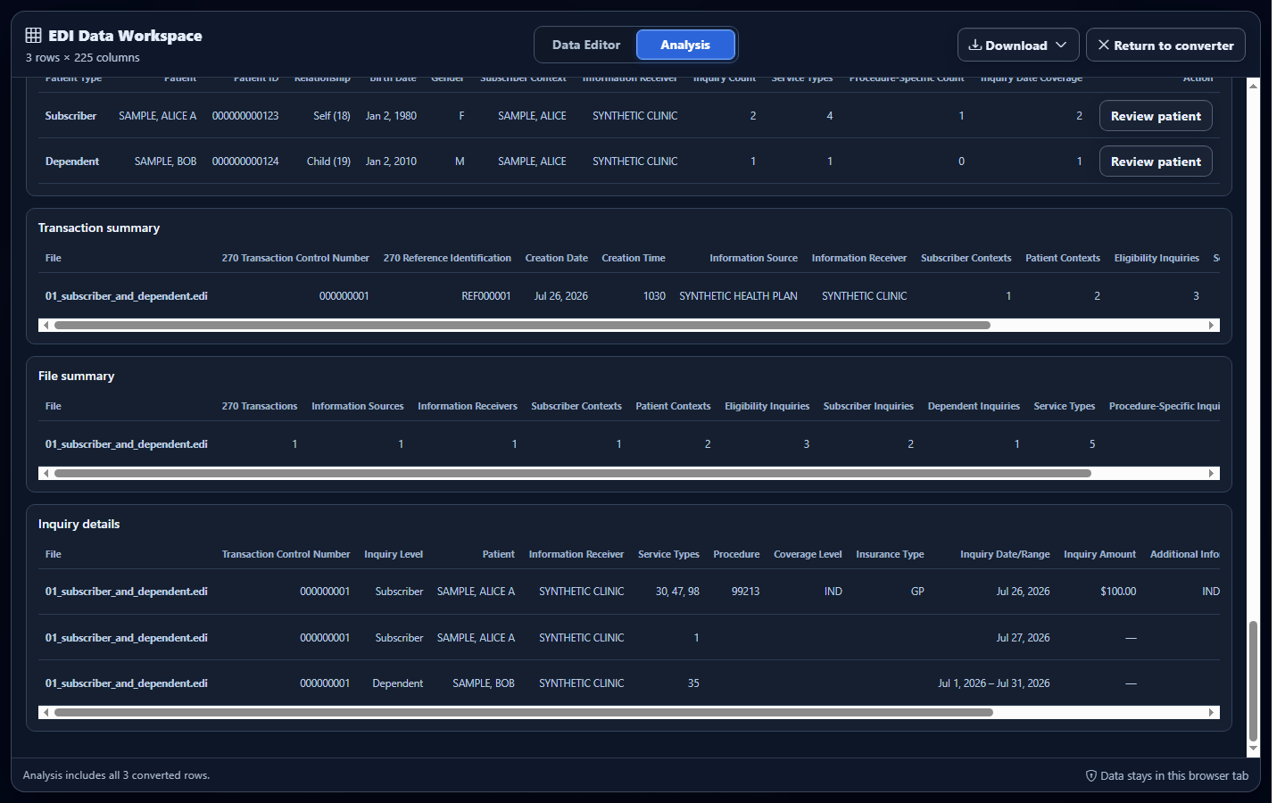
Task: Click the vertical page scrollbar thumb
Action: click(x=1254, y=681)
